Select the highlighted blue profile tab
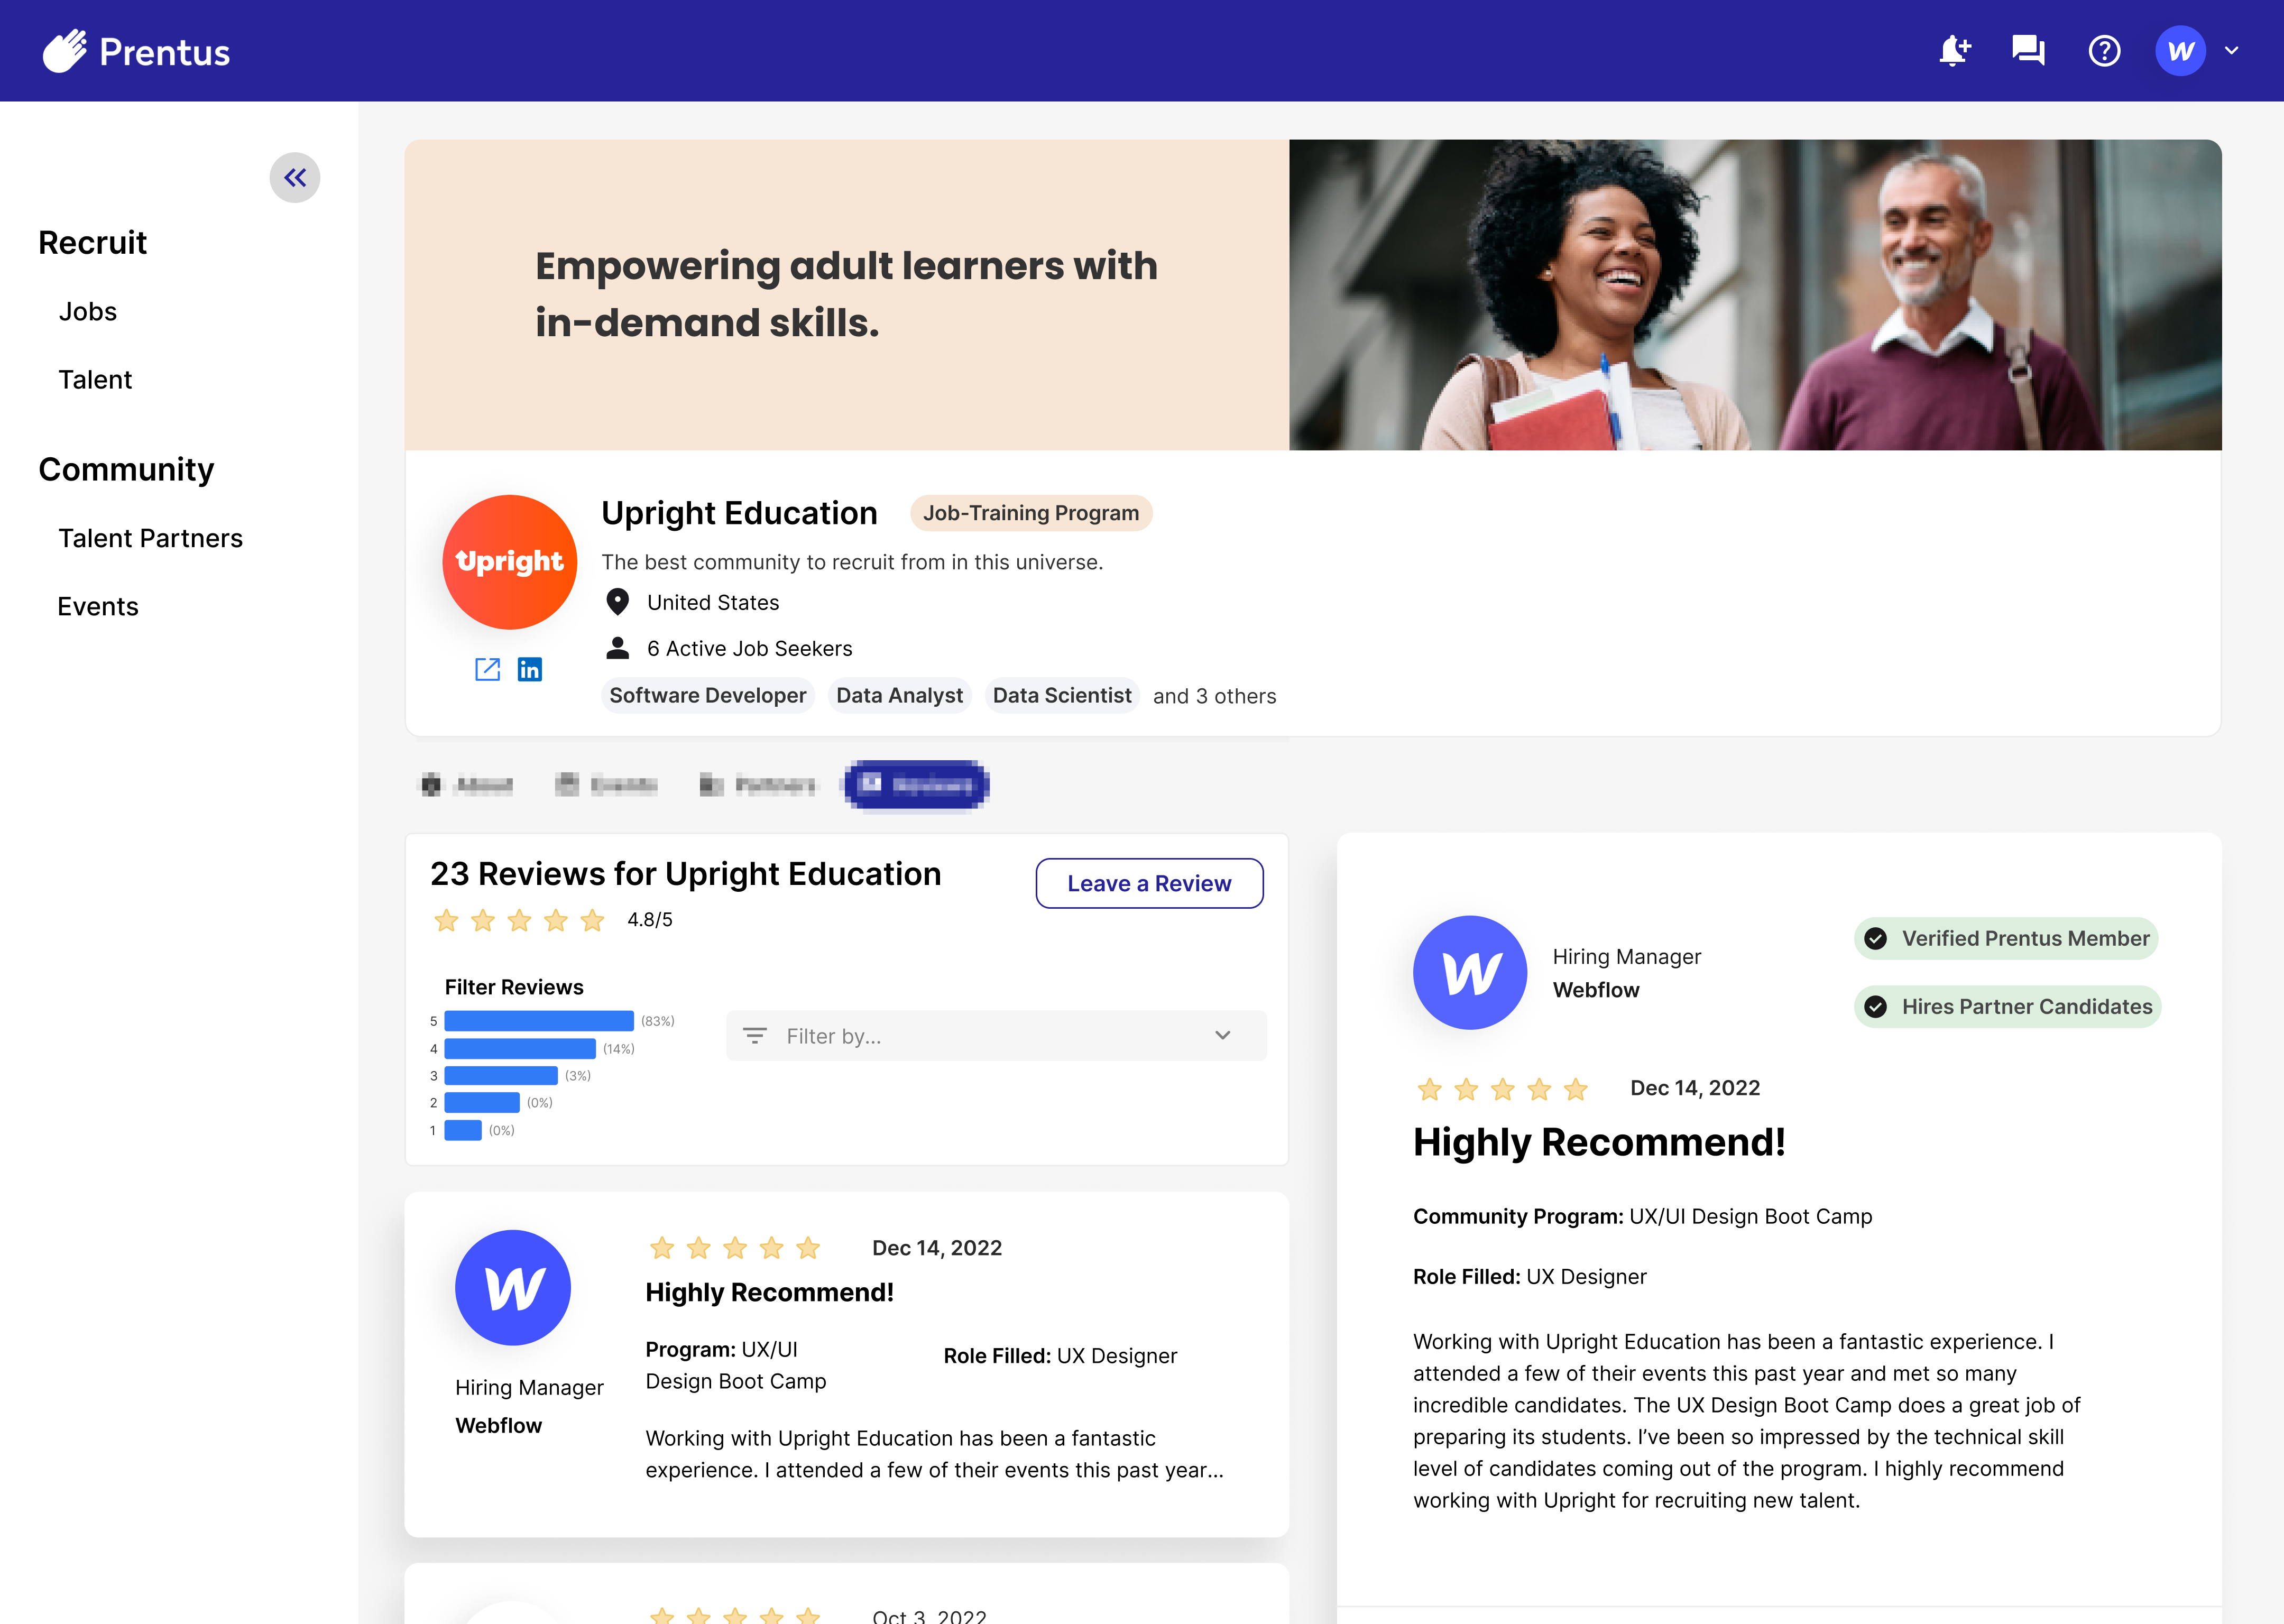The width and height of the screenshot is (2284, 1624). [917, 785]
